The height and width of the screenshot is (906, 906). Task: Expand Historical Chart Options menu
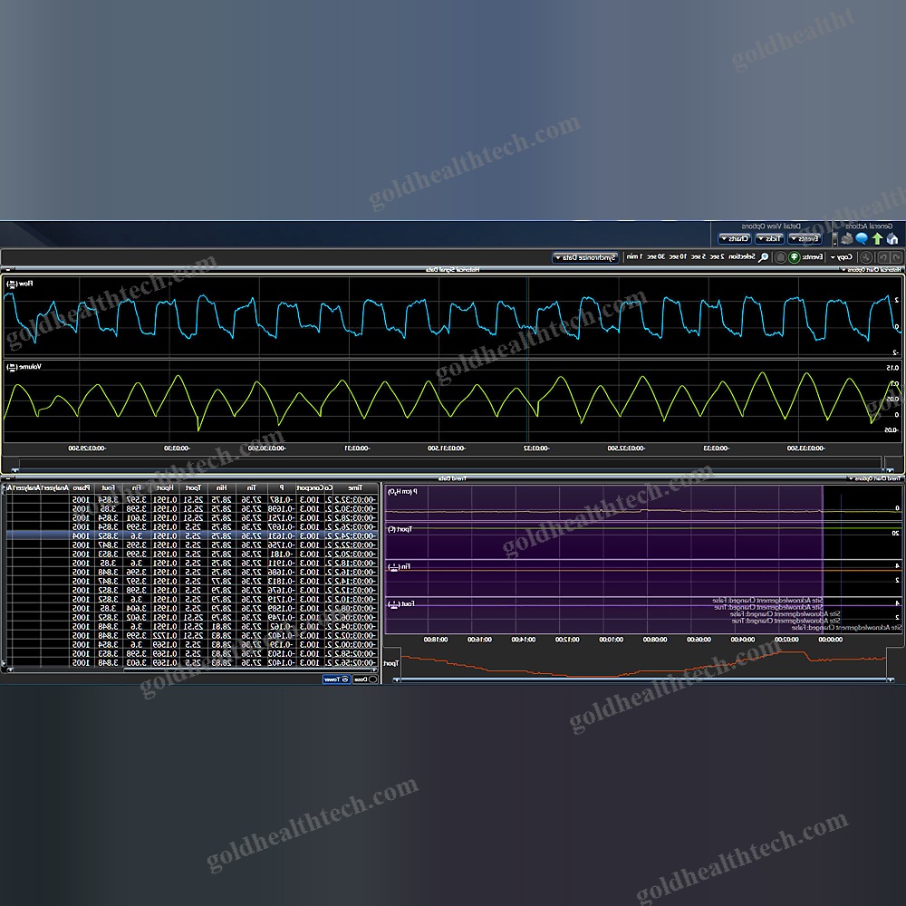tap(872, 270)
